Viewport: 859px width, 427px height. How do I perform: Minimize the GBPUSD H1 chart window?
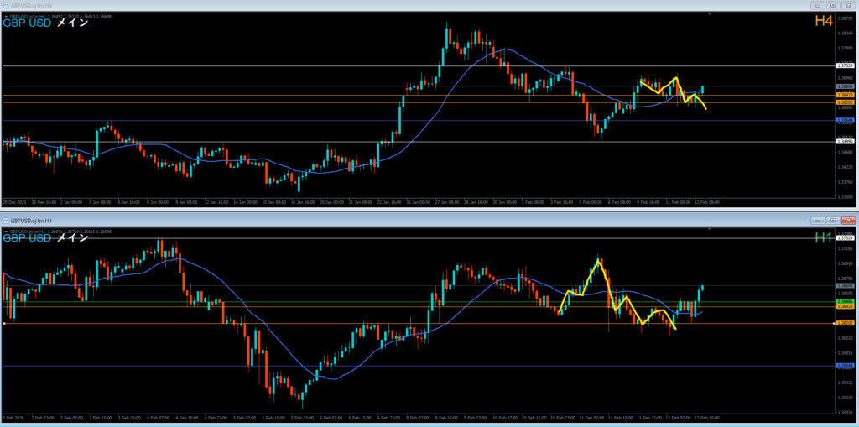point(819,220)
